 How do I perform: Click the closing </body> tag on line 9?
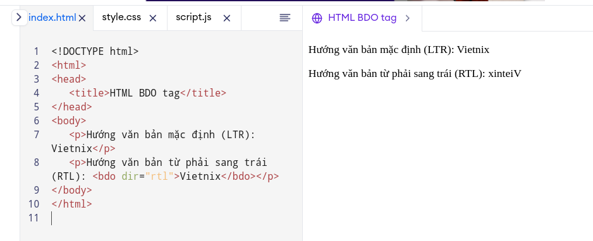pos(71,190)
